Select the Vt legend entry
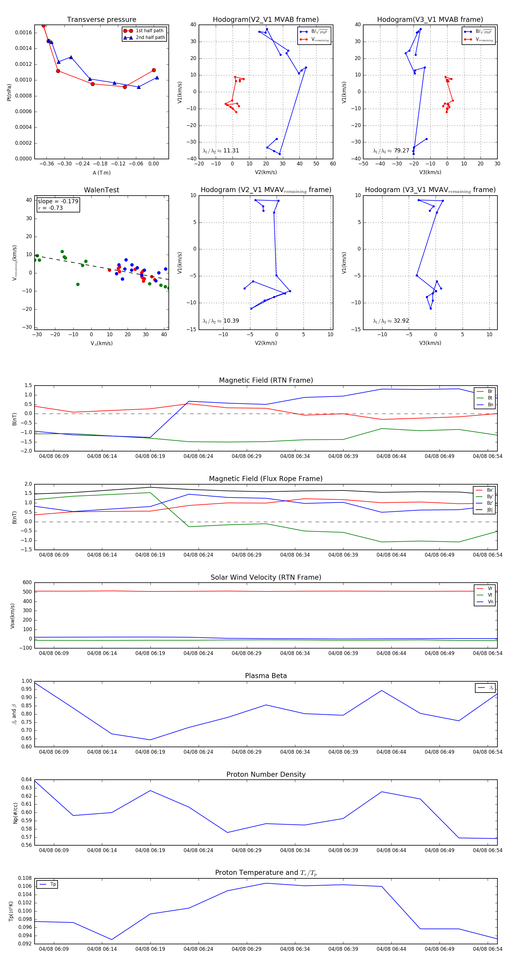 click(485, 595)
